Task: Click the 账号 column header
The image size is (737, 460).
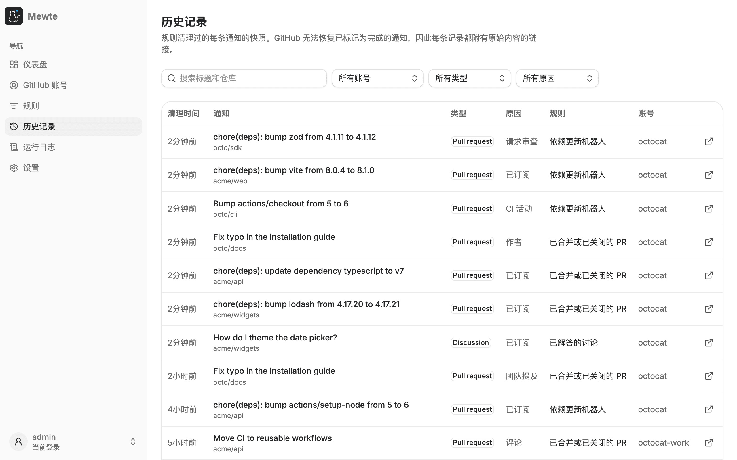Action: tap(646, 114)
